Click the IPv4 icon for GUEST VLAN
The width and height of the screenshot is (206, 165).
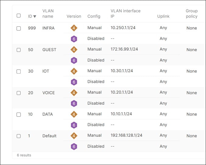(x=74, y=50)
